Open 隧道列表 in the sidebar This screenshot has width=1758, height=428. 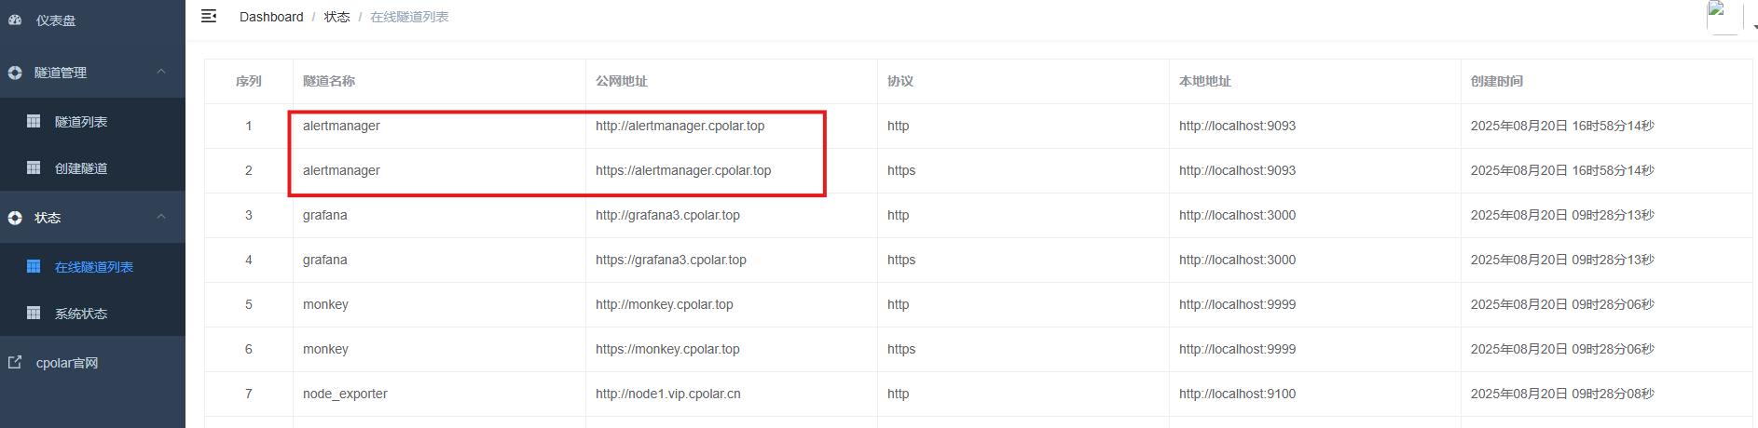pyautogui.click(x=81, y=122)
